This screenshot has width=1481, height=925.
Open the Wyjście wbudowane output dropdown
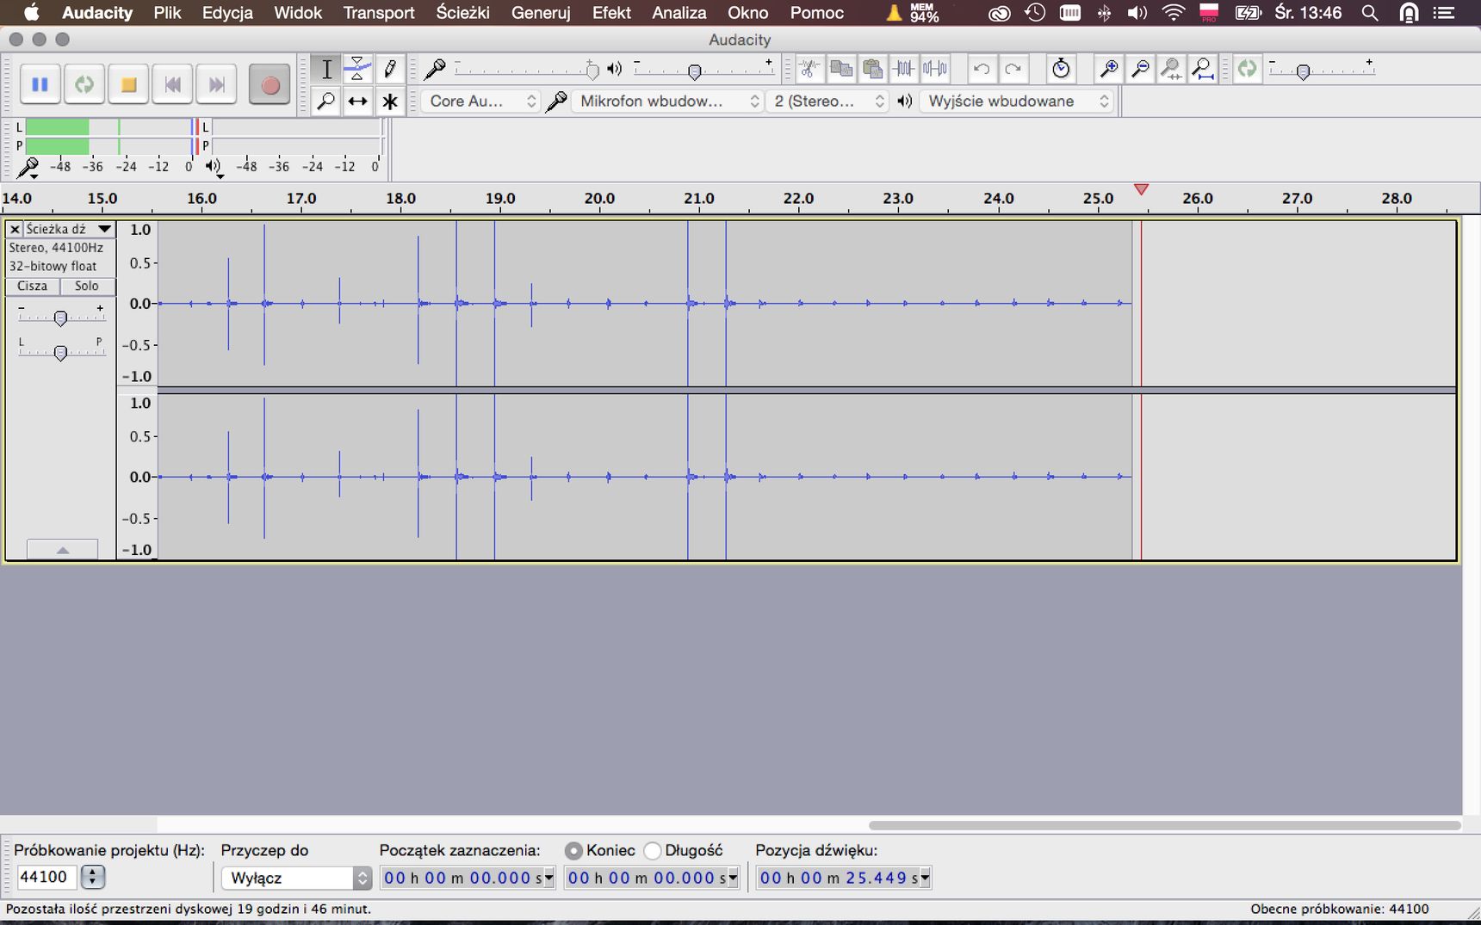click(1017, 101)
